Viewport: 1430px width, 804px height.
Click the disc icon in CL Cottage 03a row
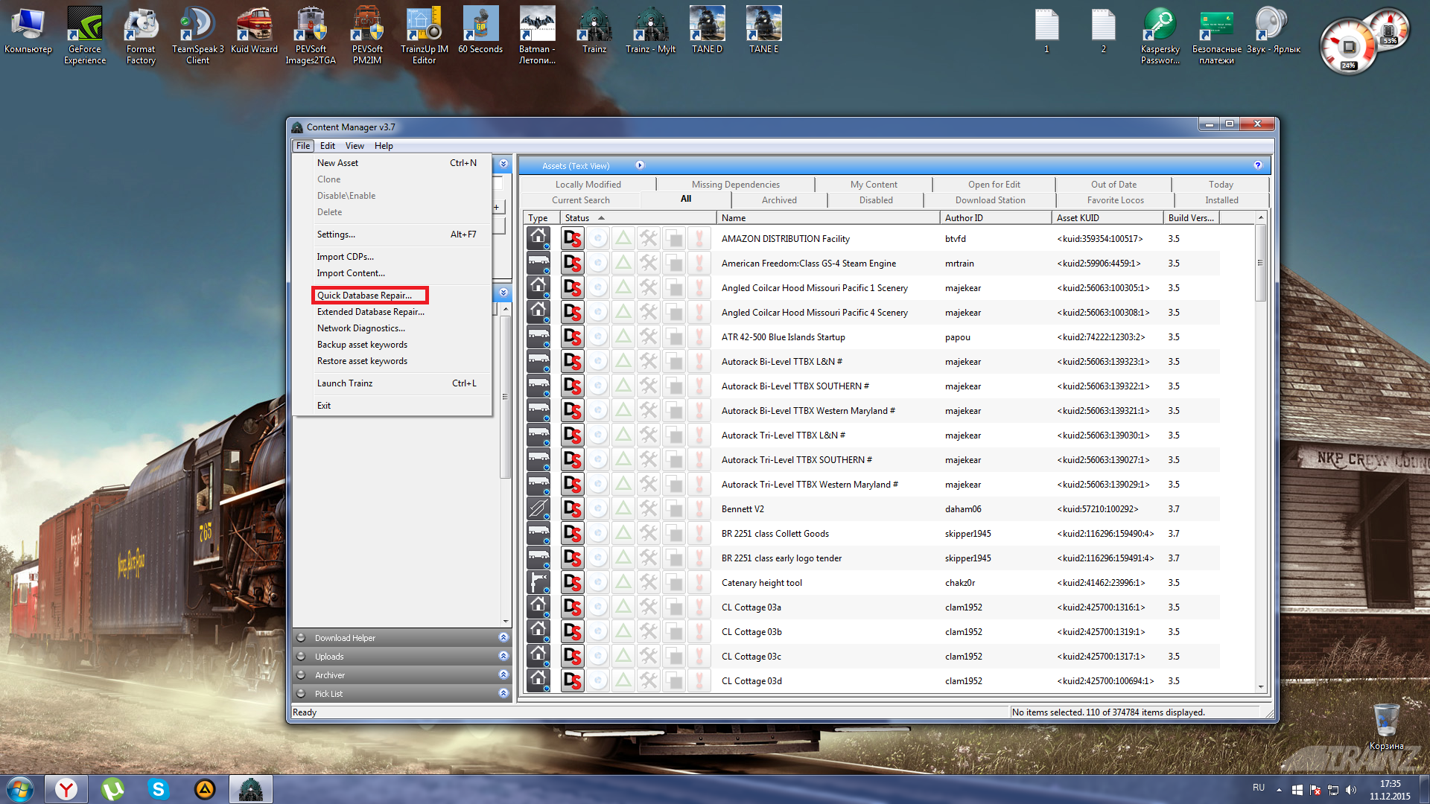coord(598,607)
